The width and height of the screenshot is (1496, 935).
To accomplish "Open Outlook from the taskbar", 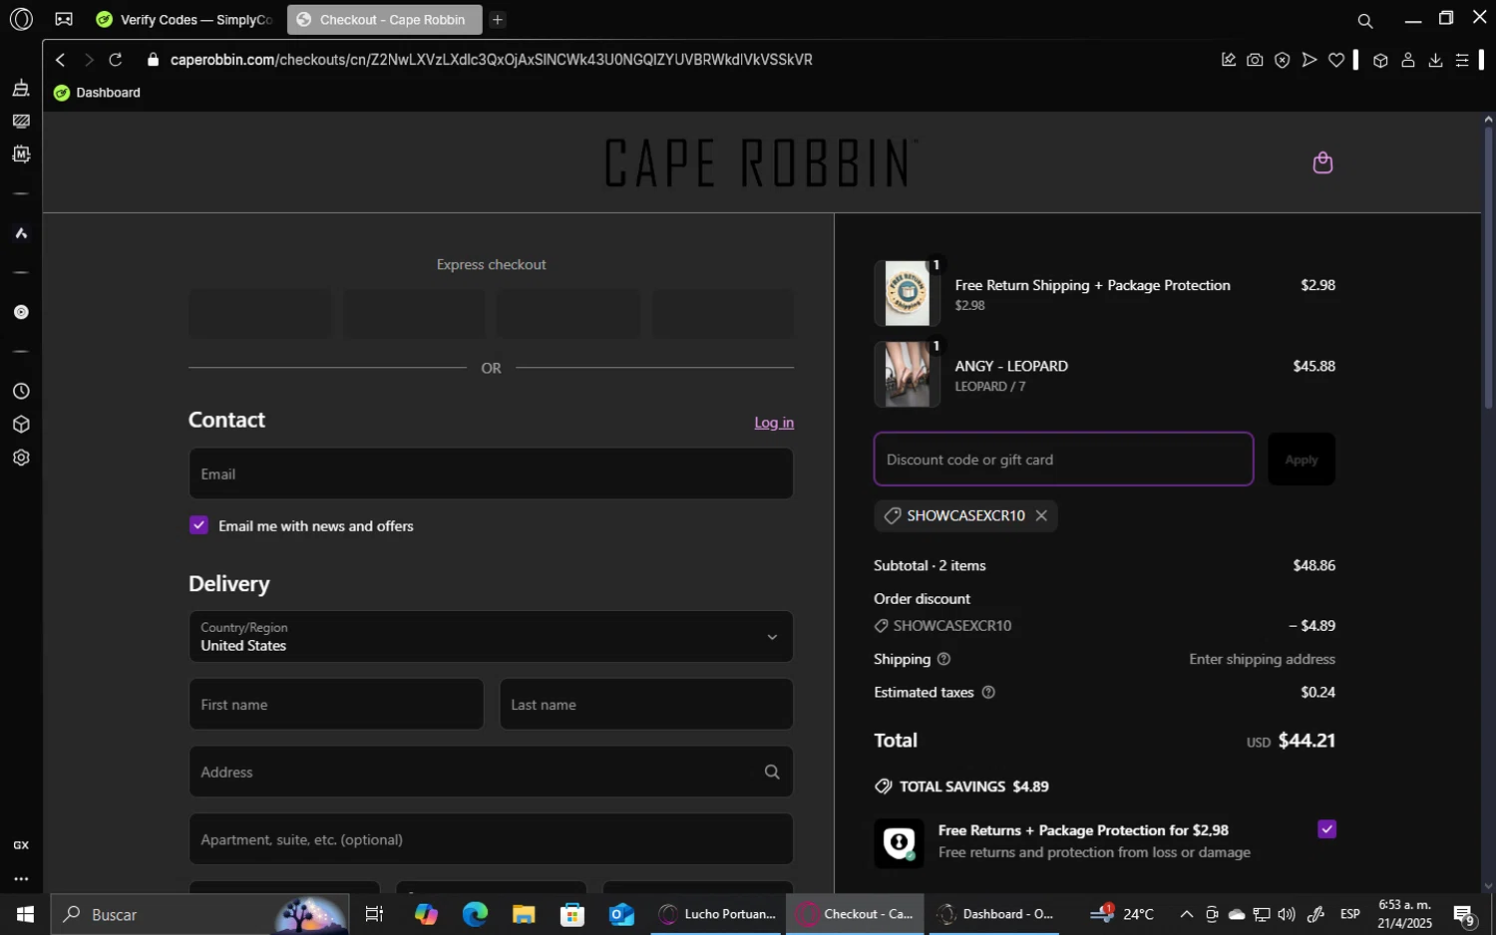I will [621, 914].
